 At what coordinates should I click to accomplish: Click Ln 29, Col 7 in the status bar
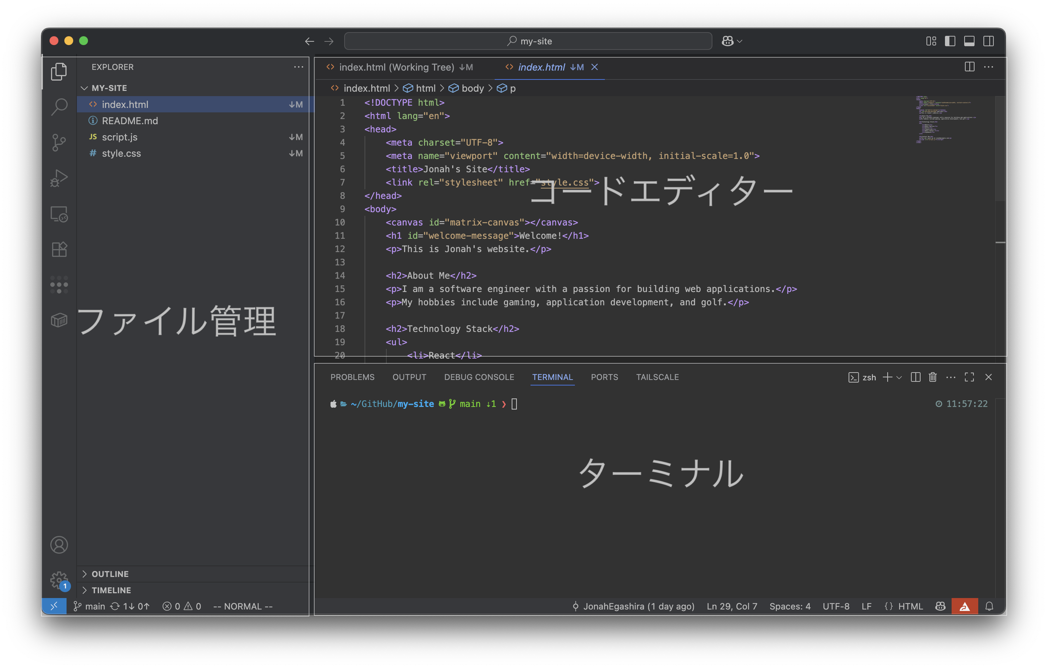(x=732, y=606)
